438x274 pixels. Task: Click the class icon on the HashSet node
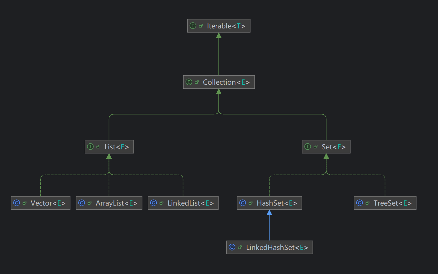point(243,203)
